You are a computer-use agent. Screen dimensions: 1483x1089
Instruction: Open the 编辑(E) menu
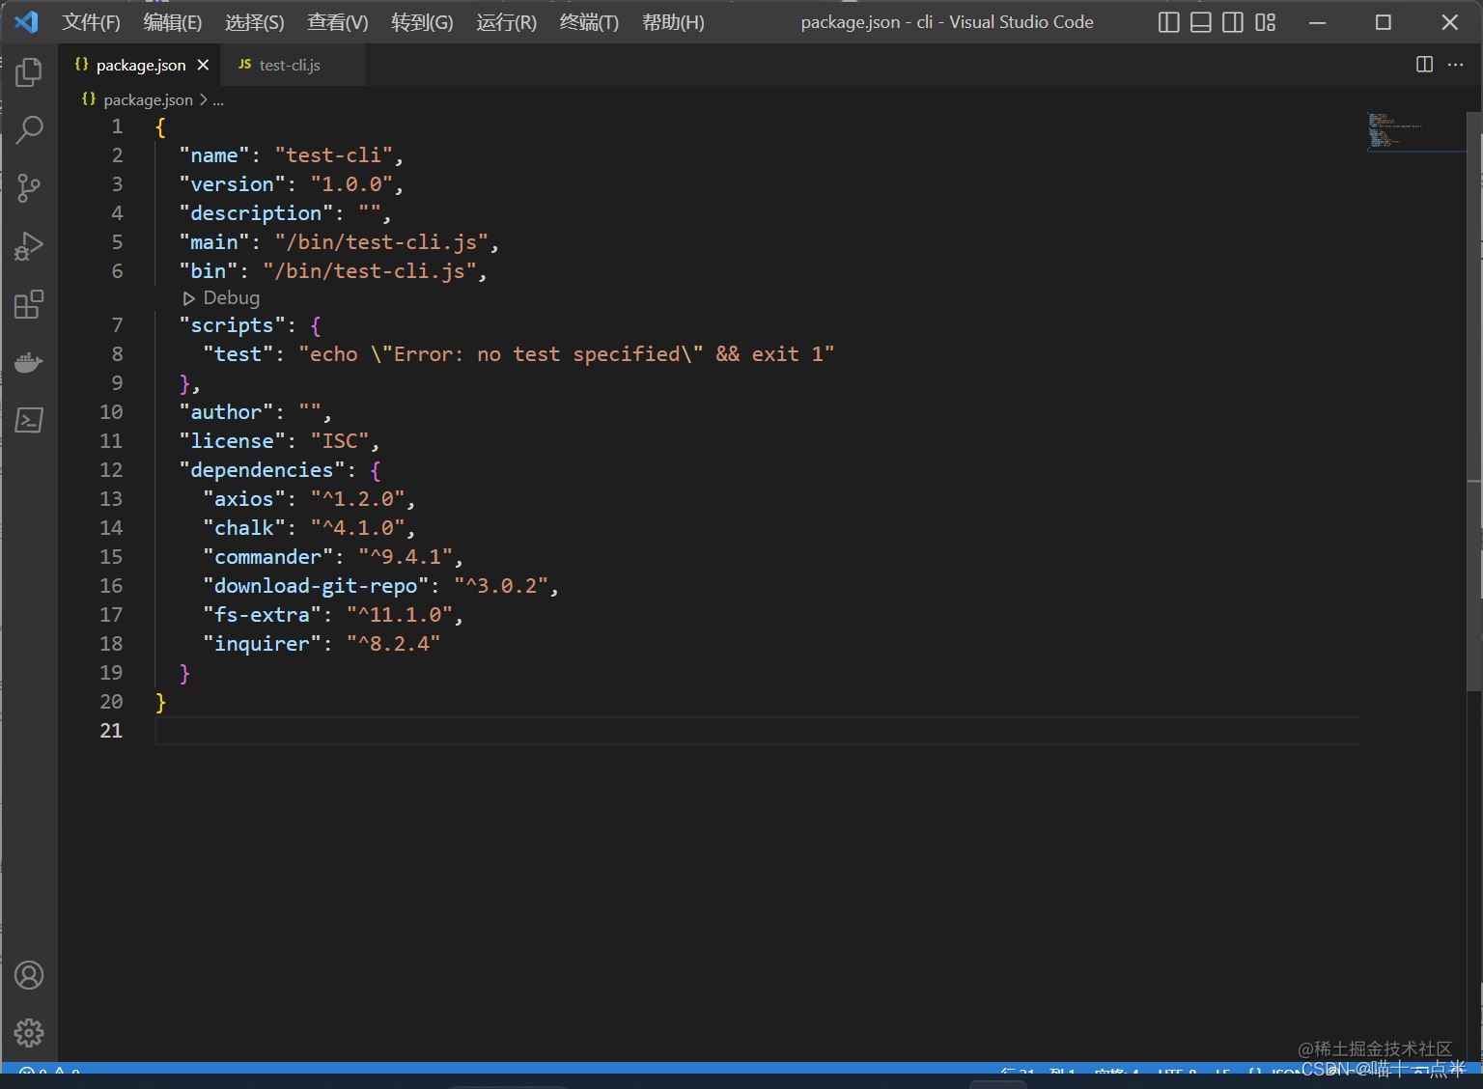click(x=173, y=22)
